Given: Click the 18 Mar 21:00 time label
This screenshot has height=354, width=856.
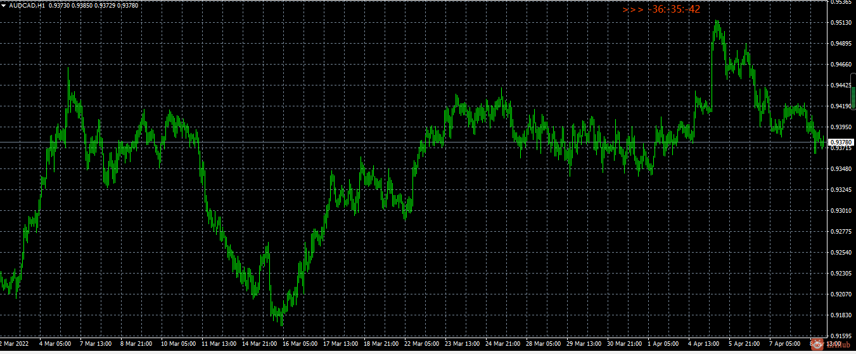Looking at the screenshot, I should [x=381, y=344].
